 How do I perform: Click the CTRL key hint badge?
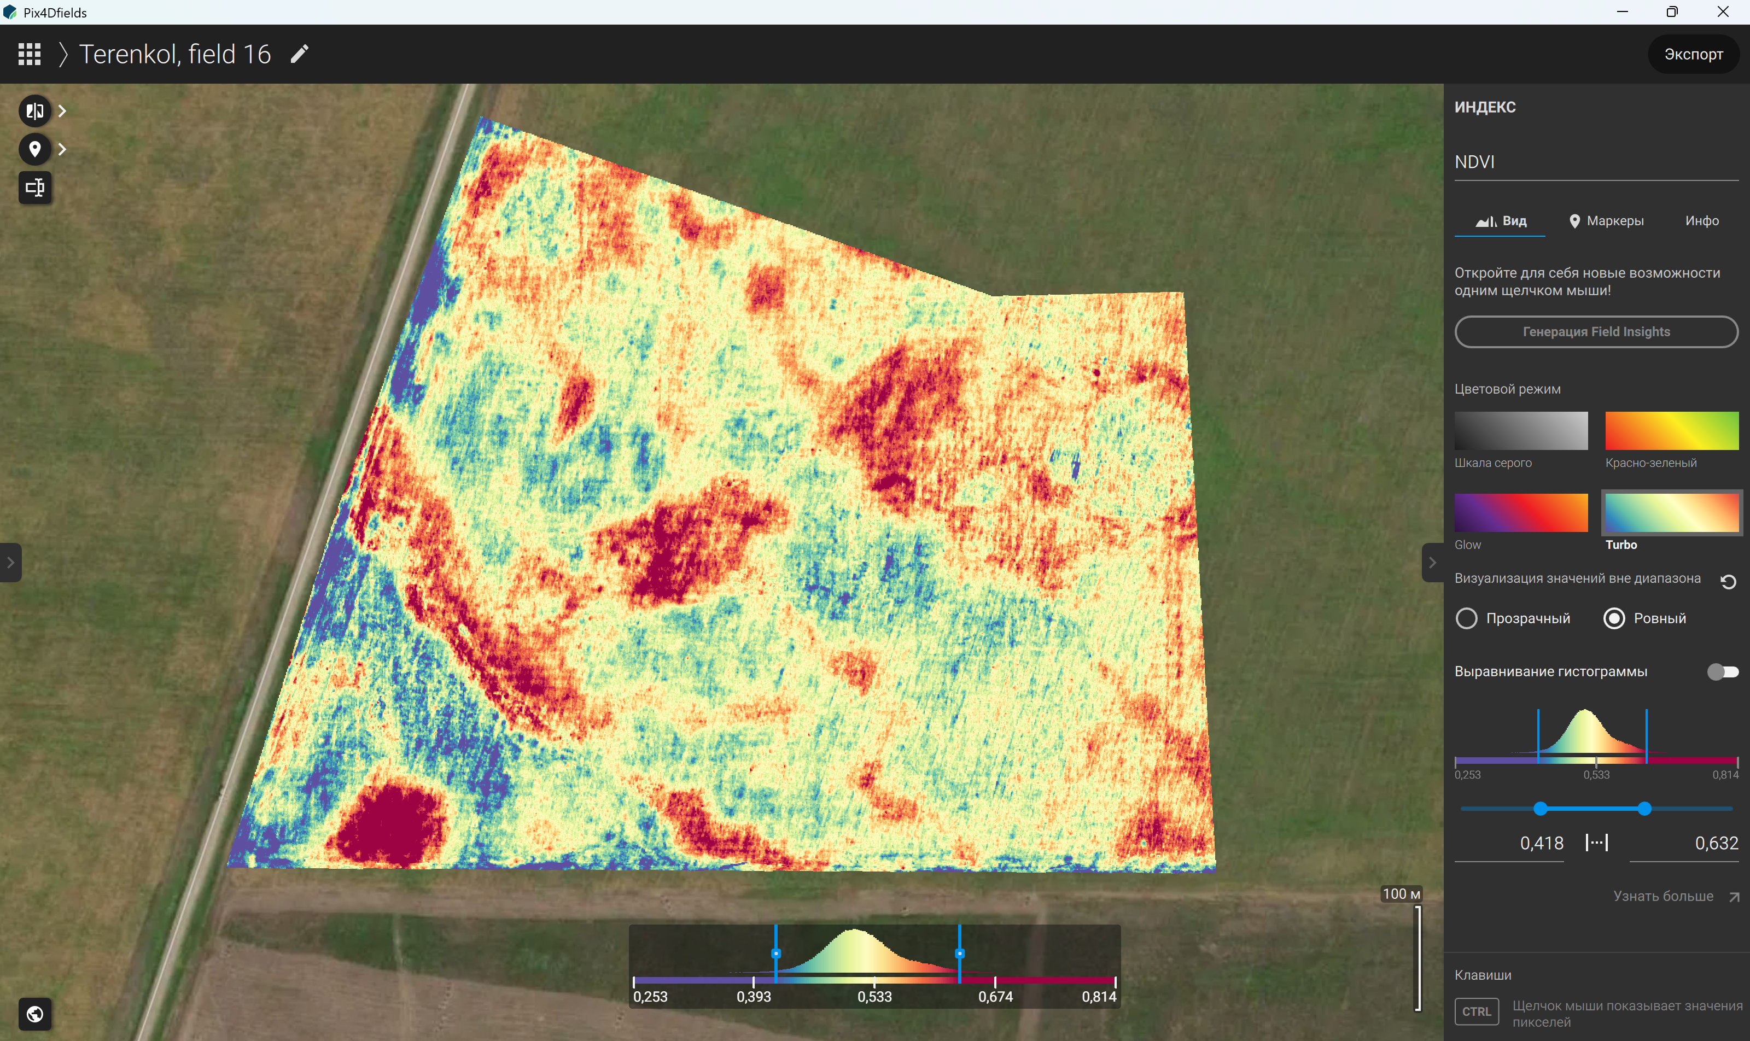pyautogui.click(x=1477, y=1011)
